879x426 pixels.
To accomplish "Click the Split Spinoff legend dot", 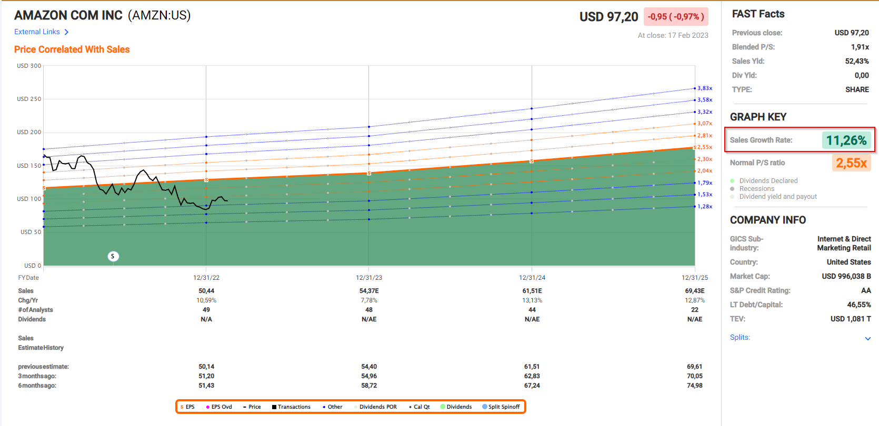I will click(x=485, y=407).
